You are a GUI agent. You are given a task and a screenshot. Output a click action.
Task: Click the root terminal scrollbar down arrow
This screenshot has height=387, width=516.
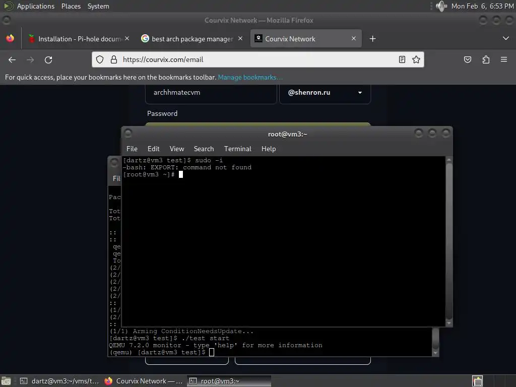[449, 323]
